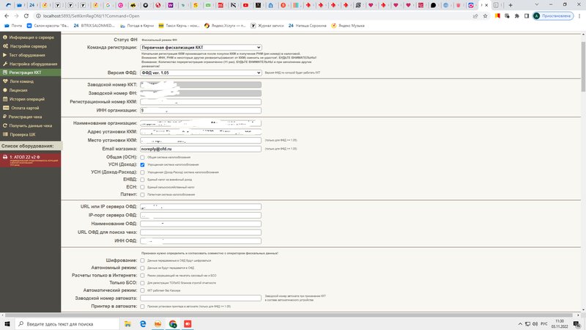Toggle the Шифрование checkbox
586x330 pixels.
click(142, 260)
